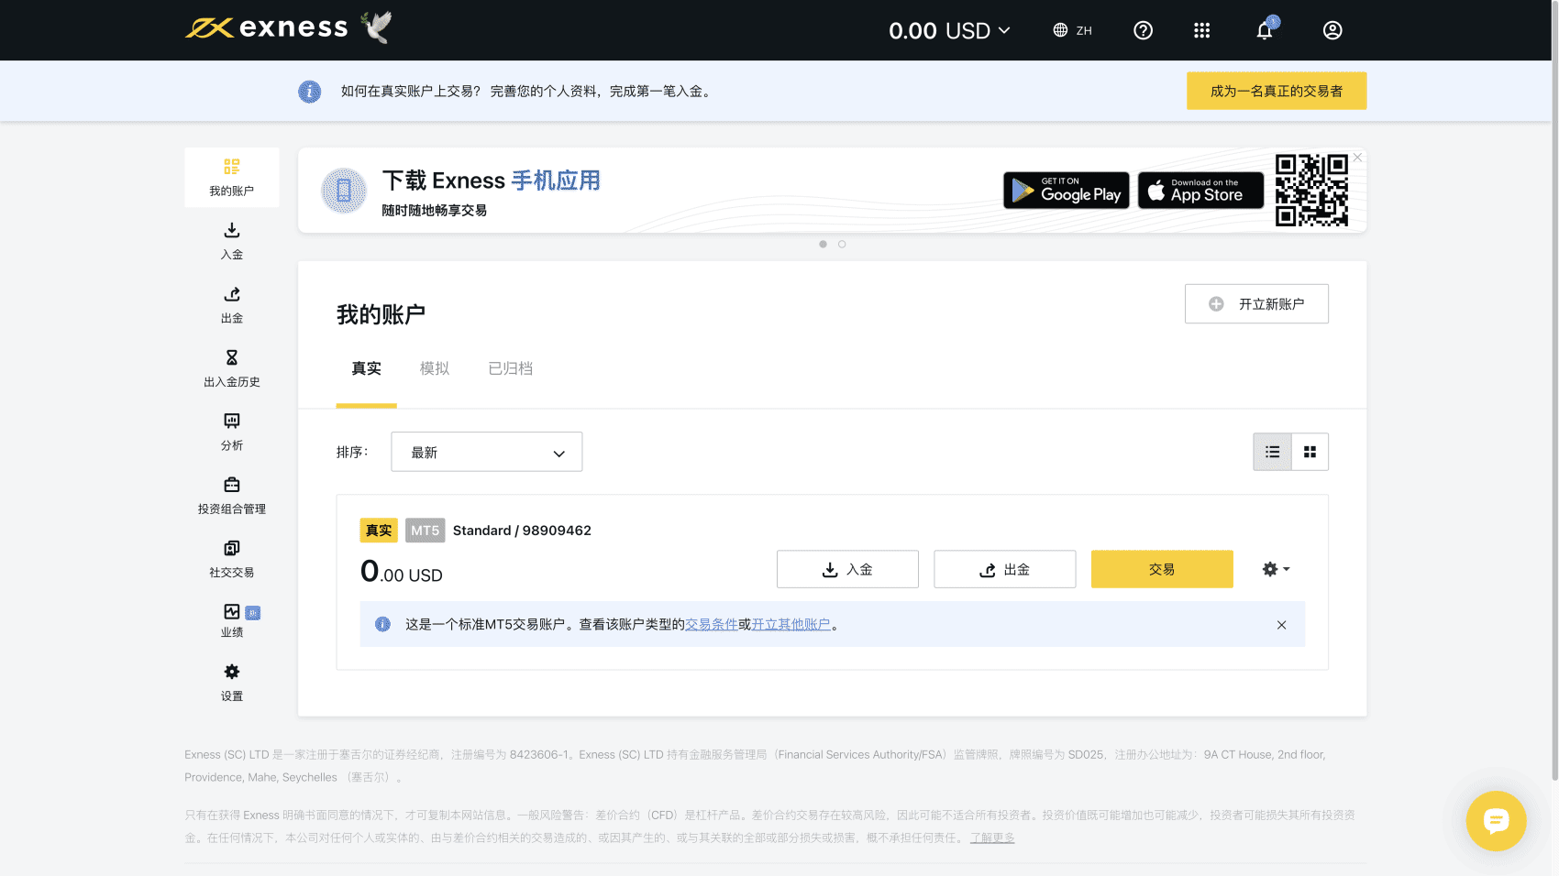The width and height of the screenshot is (1559, 876).
Task: Open the live chat support bubble
Action: (x=1496, y=821)
